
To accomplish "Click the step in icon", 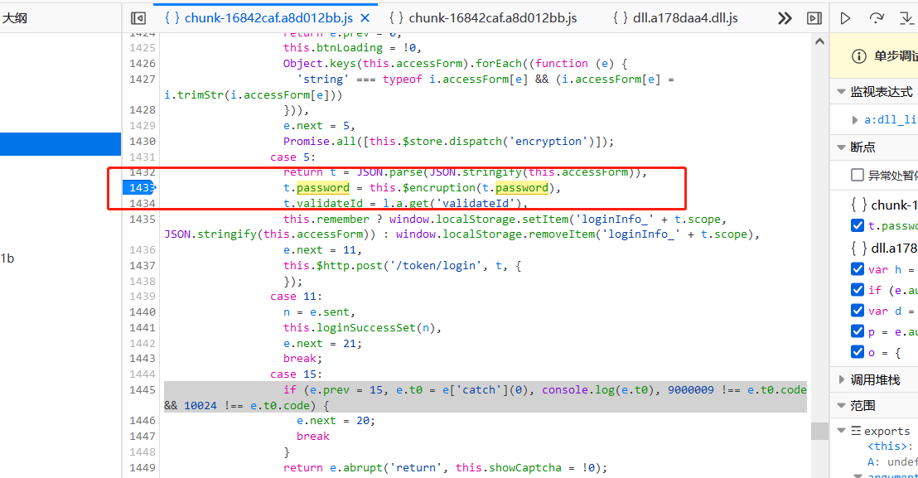I will click(x=906, y=17).
